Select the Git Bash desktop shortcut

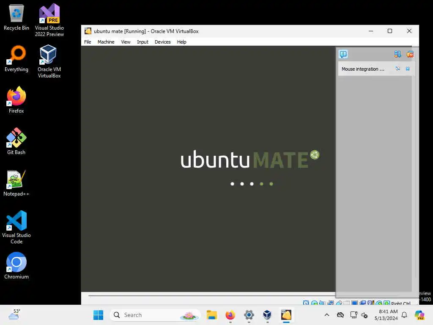coord(16,141)
